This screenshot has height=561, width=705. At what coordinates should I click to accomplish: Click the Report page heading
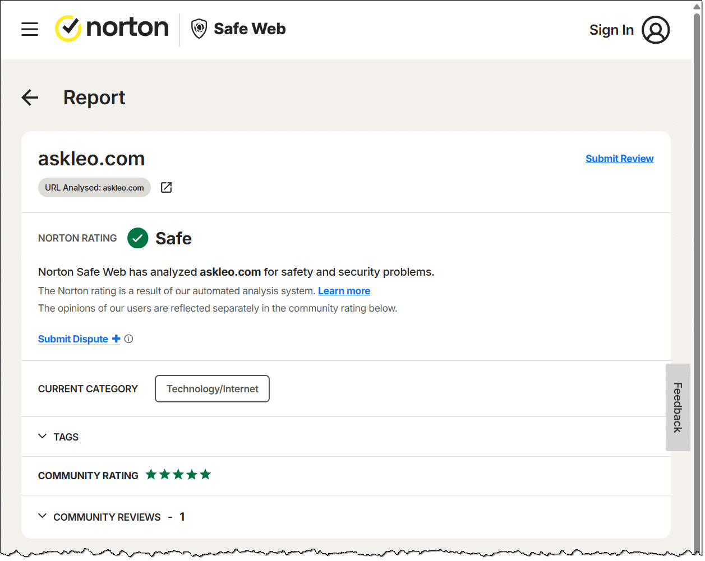[94, 98]
